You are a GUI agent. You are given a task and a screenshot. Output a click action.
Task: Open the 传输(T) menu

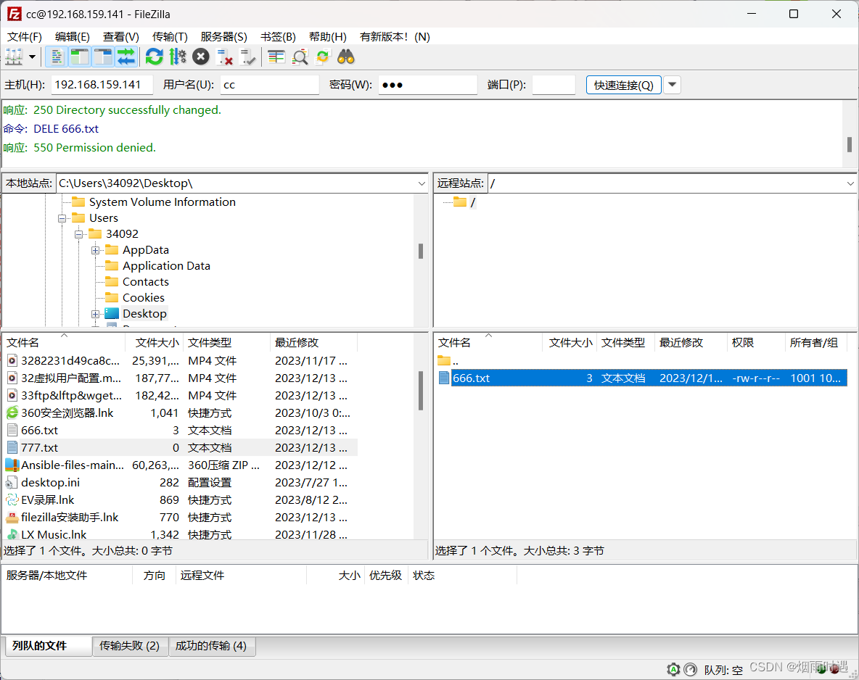(x=170, y=37)
